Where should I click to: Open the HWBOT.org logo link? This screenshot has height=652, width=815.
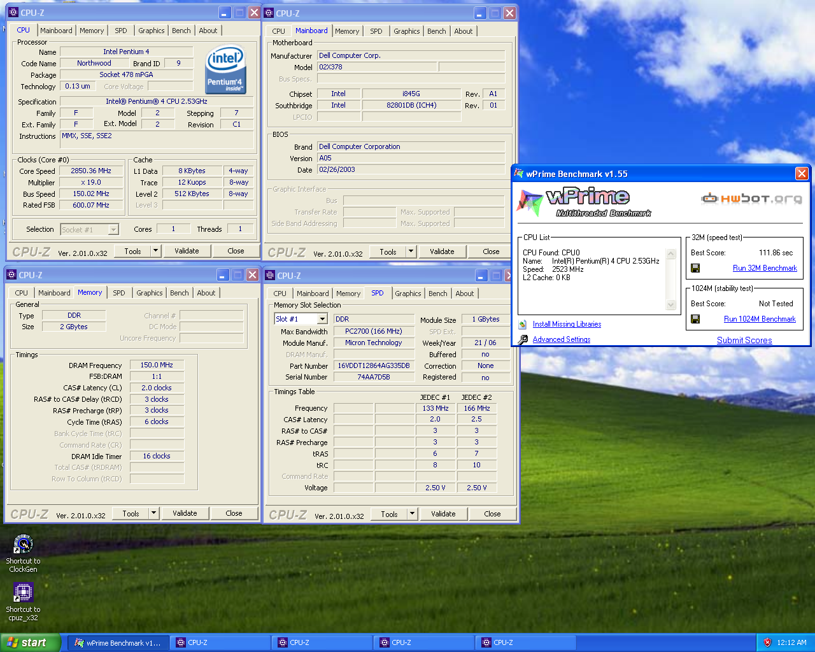tap(751, 198)
